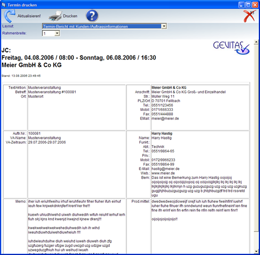Click contact mobile '0172/9966233'
Image resolution: width=260 pixels, height=255 pixels.
coord(163,160)
